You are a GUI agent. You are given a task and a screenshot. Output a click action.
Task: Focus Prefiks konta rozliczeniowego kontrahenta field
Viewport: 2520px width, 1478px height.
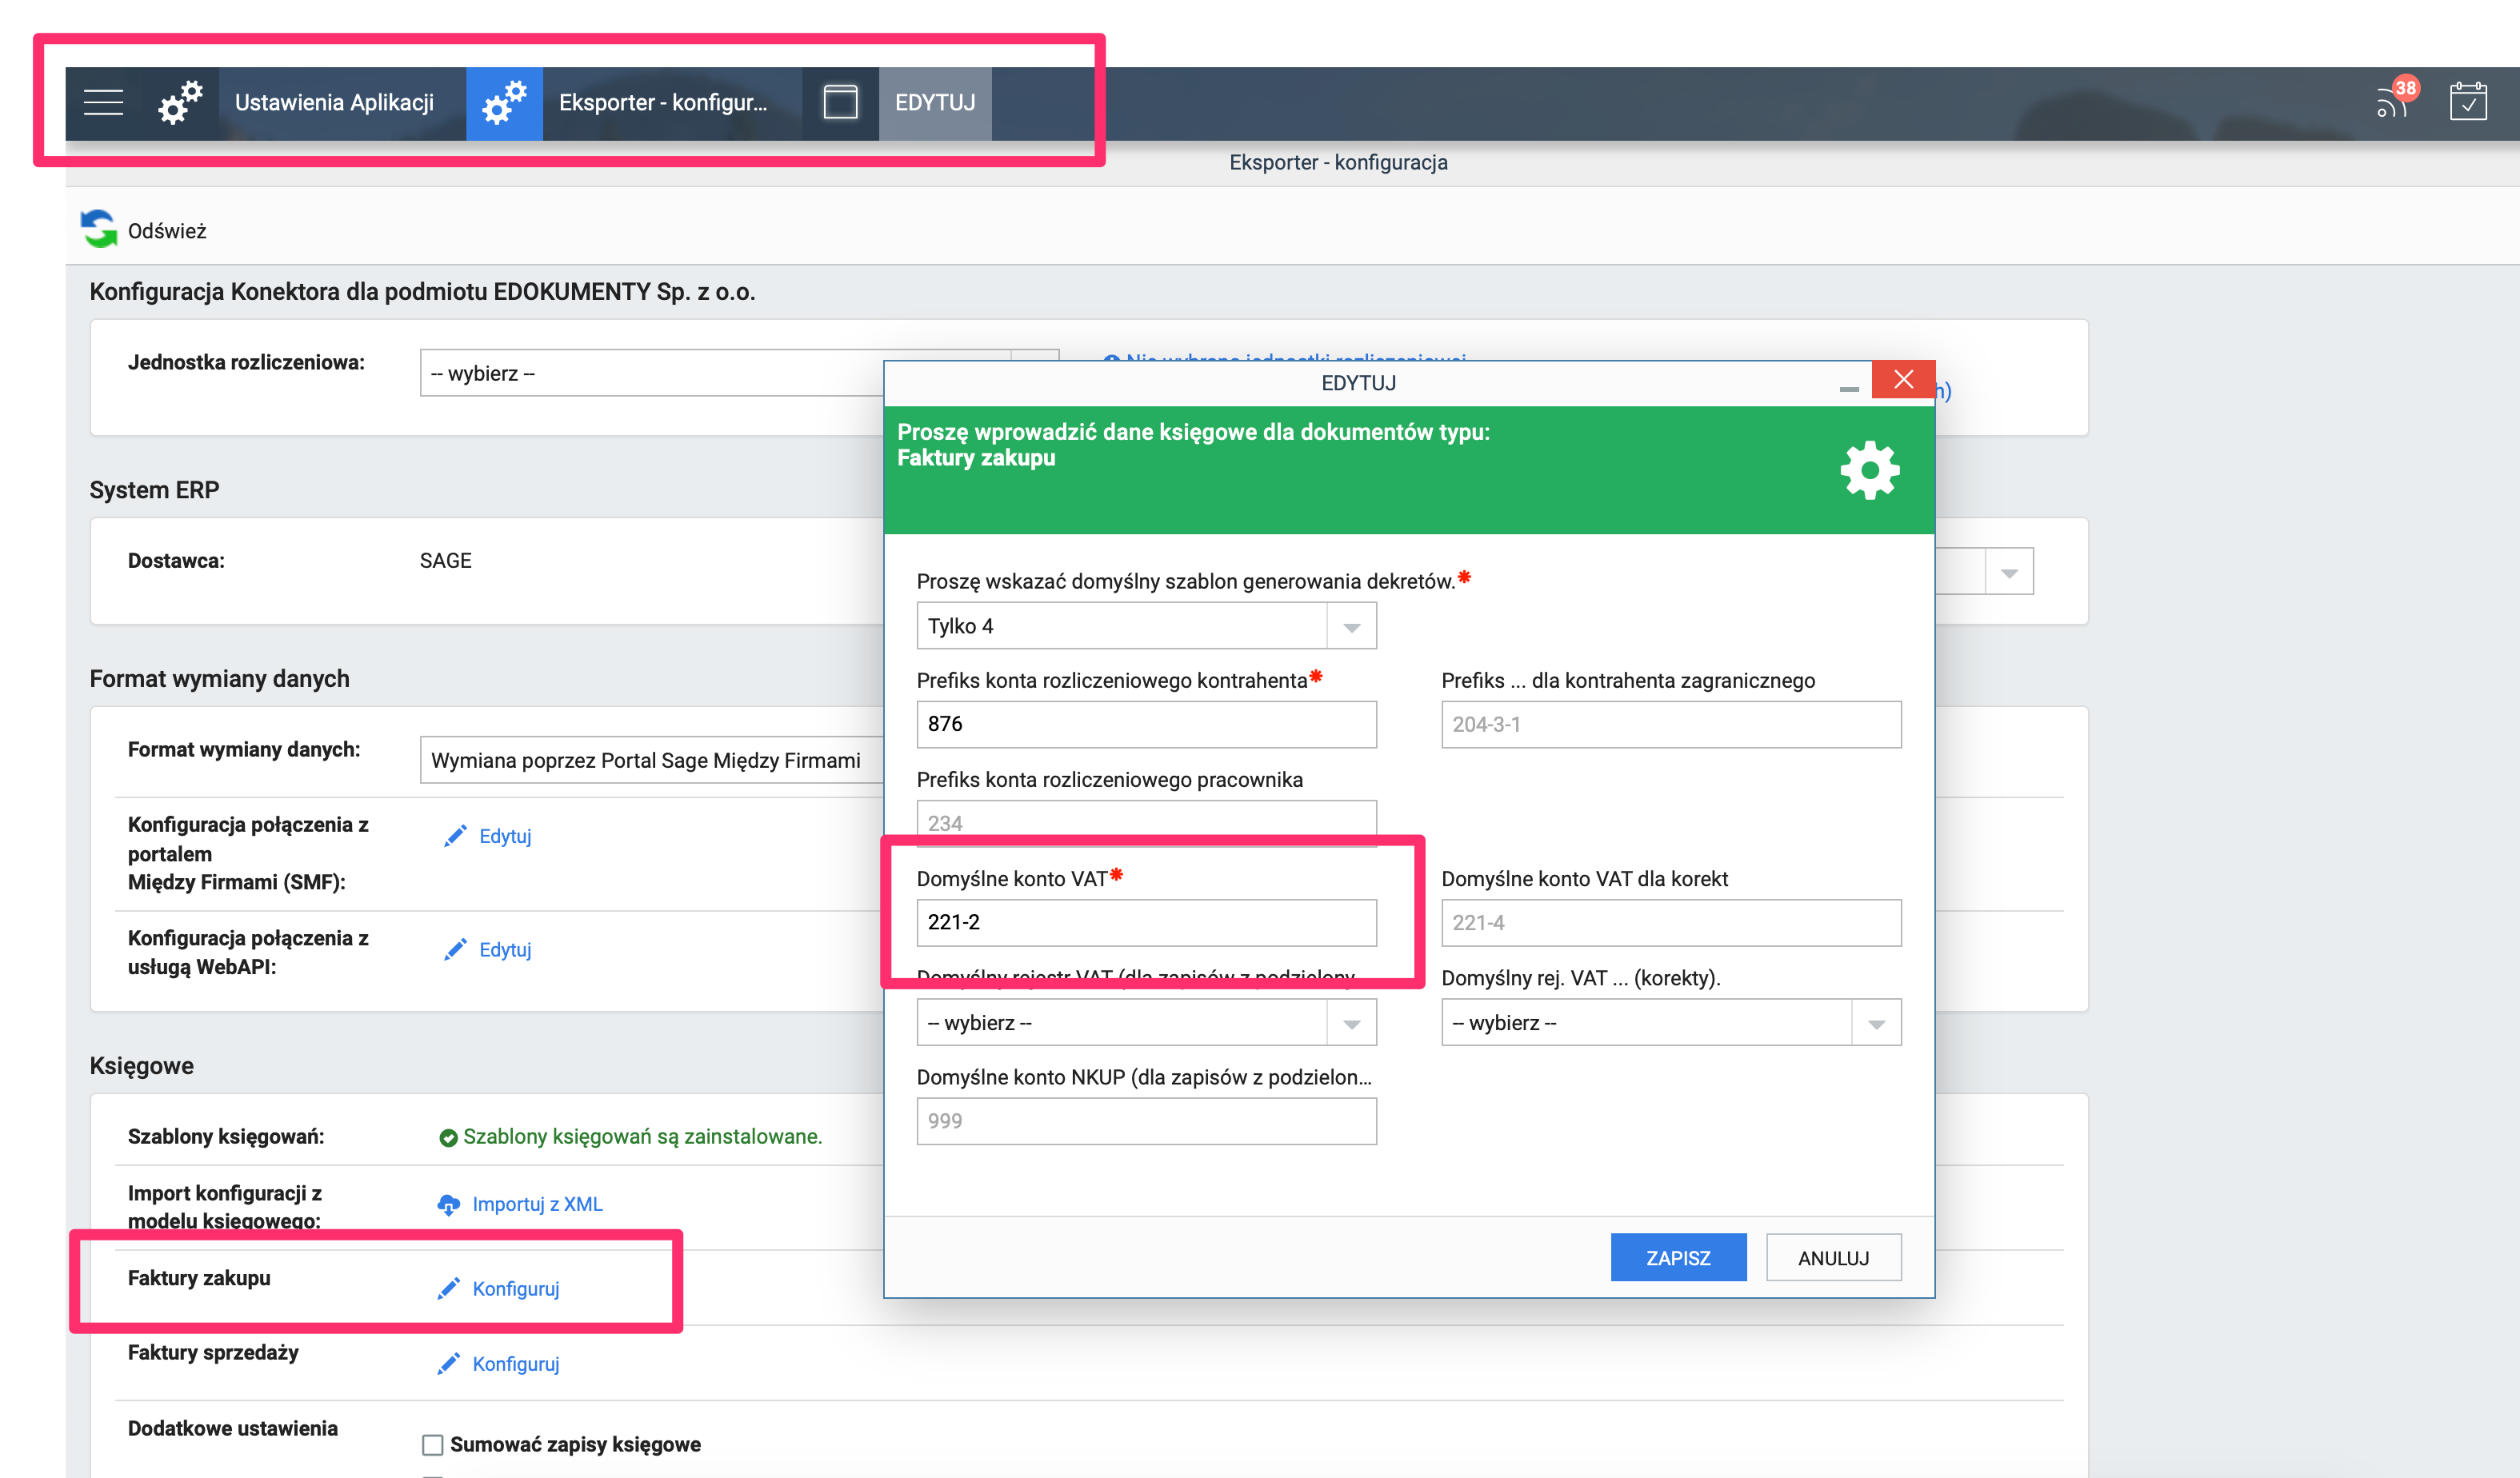click(1146, 724)
